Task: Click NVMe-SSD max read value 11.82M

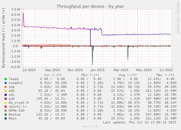Action: tap(154, 111)
